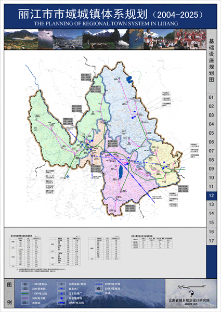The height and width of the screenshot is (312, 221).
Task: Click the 污水处理厂 legend icon
Action: click(x=61, y=293)
